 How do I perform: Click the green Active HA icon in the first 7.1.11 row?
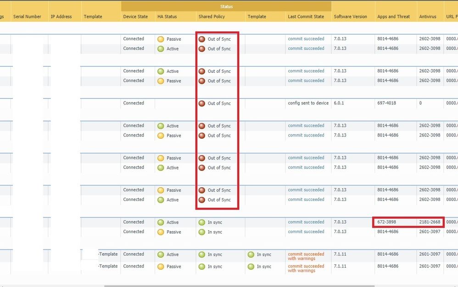tap(161, 255)
